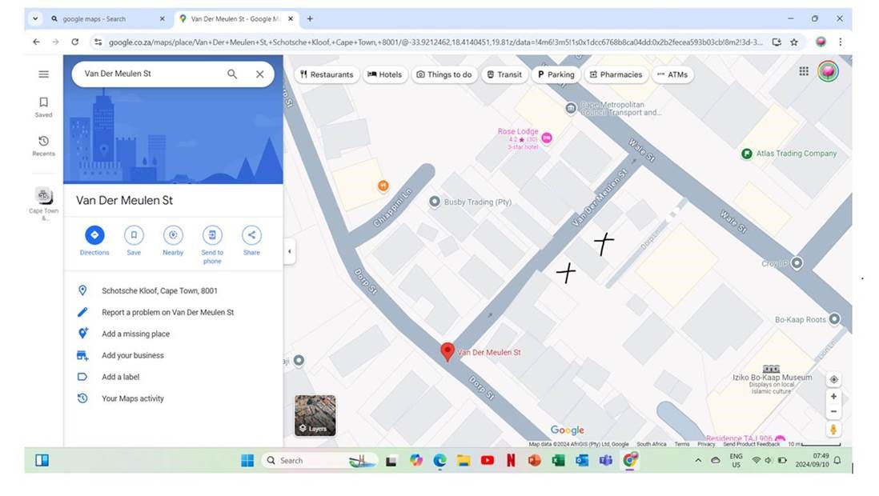Choose Add your business

[x=173, y=355]
